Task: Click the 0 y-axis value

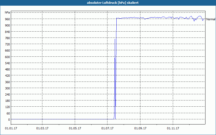Action: [9, 120]
